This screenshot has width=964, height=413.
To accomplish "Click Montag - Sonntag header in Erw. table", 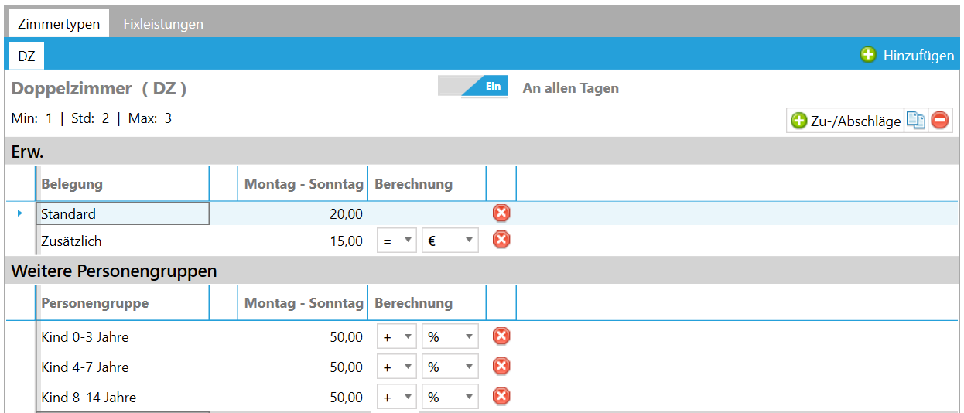I will pos(303,184).
